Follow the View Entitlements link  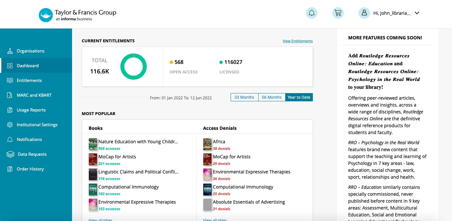coord(298,41)
